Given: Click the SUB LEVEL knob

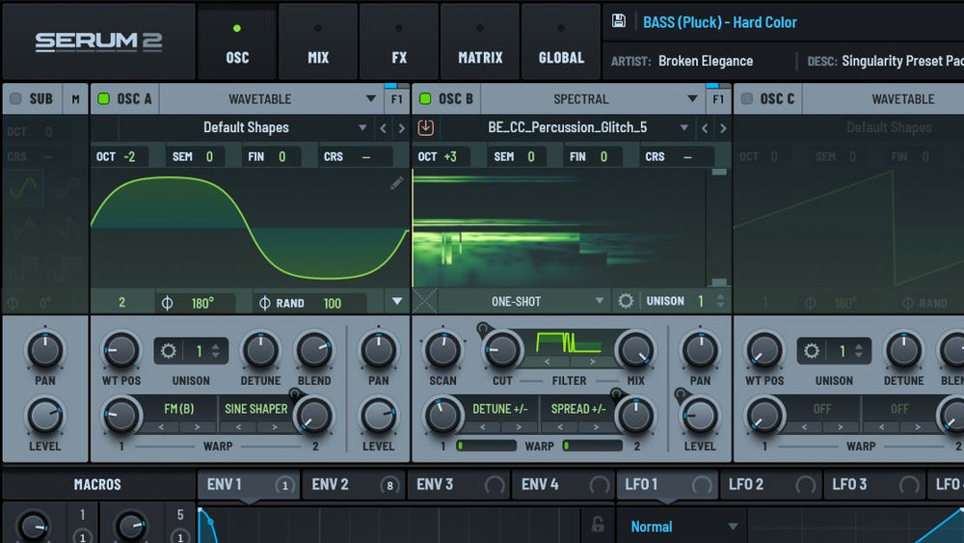Looking at the screenshot, I should click(45, 417).
